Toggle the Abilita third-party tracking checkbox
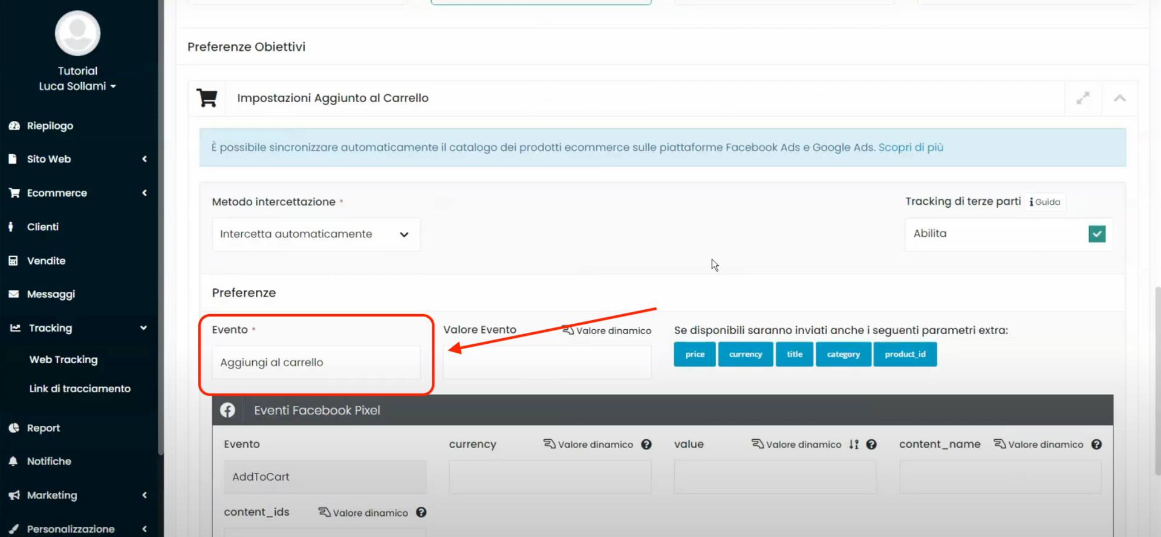This screenshot has width=1161, height=537. [x=1097, y=234]
